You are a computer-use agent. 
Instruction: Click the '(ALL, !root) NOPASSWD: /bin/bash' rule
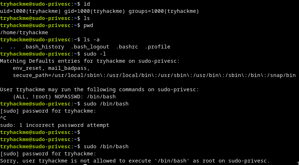point(64,97)
